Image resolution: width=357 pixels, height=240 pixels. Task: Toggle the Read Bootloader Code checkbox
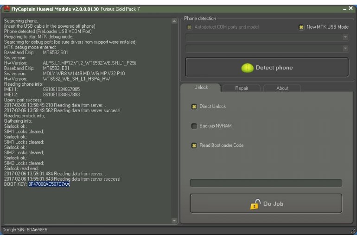[194, 145]
